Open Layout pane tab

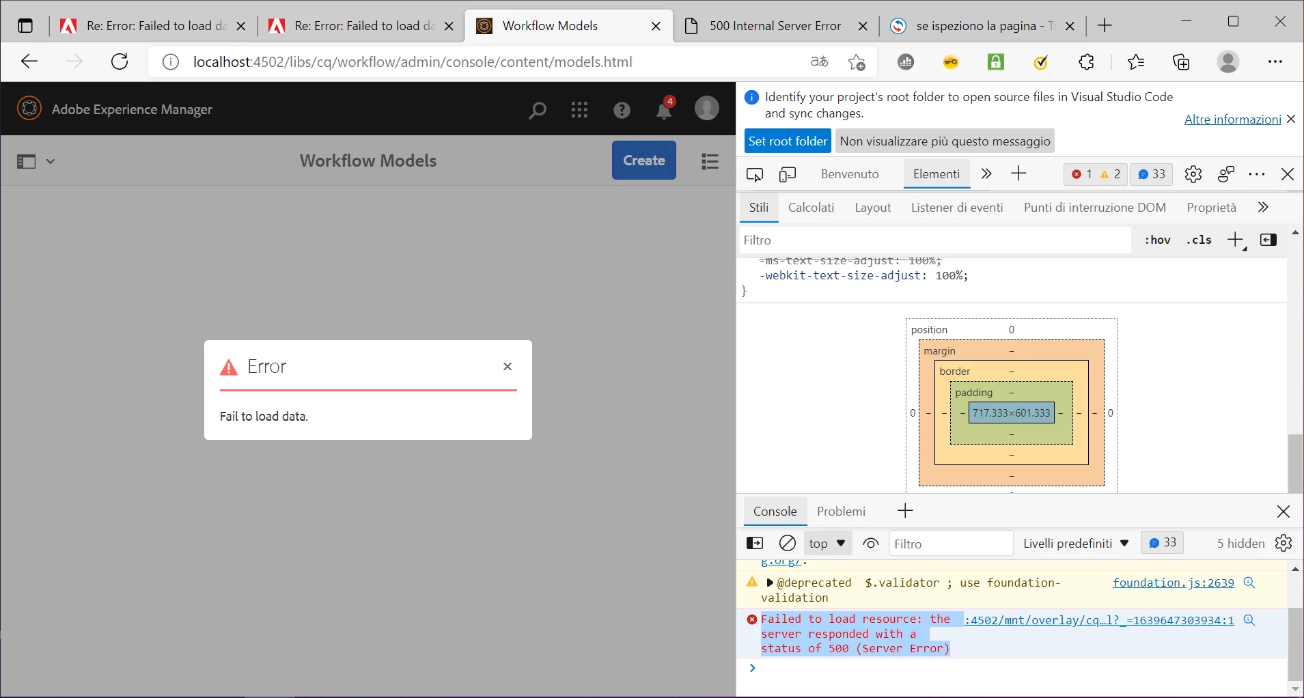(x=873, y=208)
